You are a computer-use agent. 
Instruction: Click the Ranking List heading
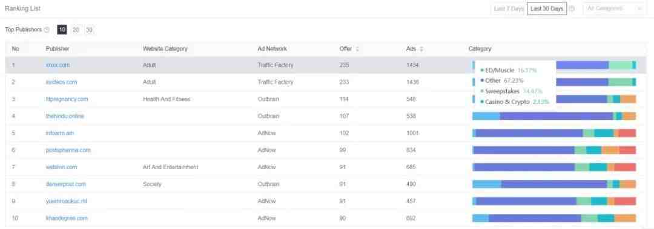(22, 8)
